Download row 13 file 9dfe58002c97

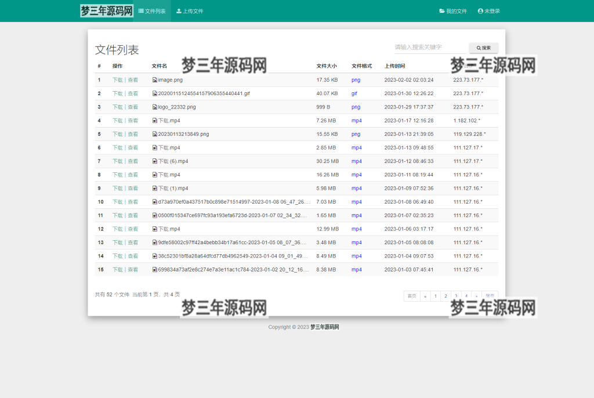coord(117,243)
